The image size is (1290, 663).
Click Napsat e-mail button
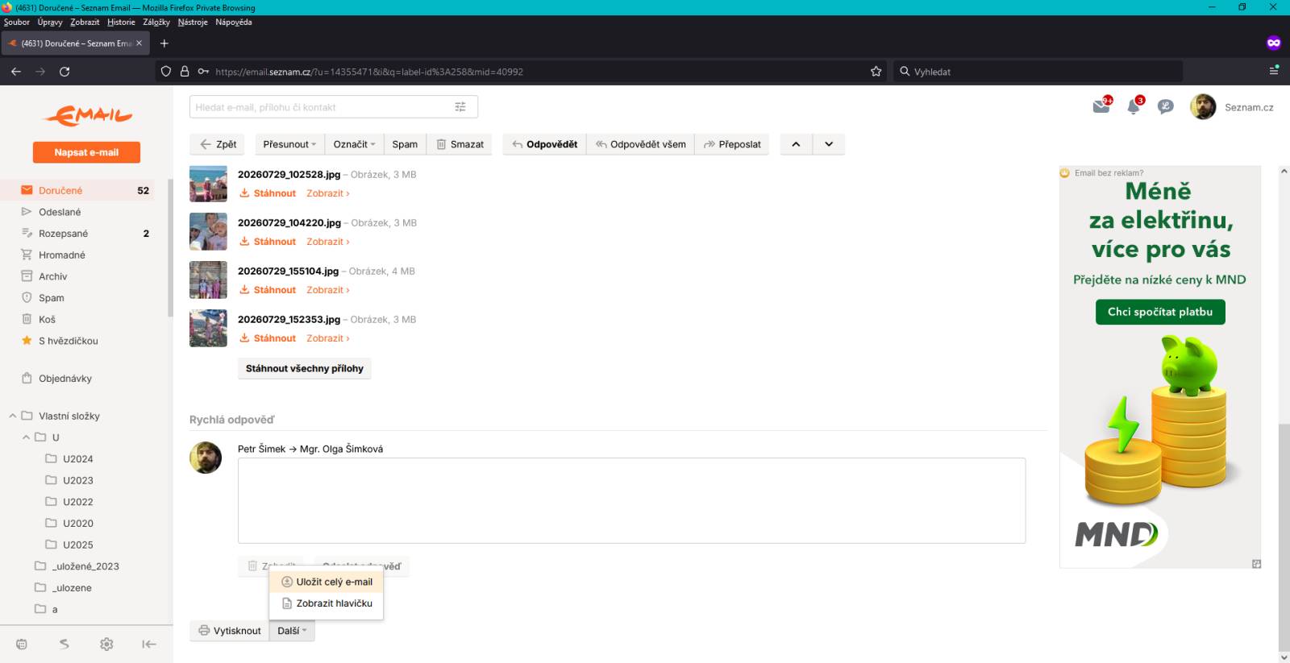pos(86,152)
